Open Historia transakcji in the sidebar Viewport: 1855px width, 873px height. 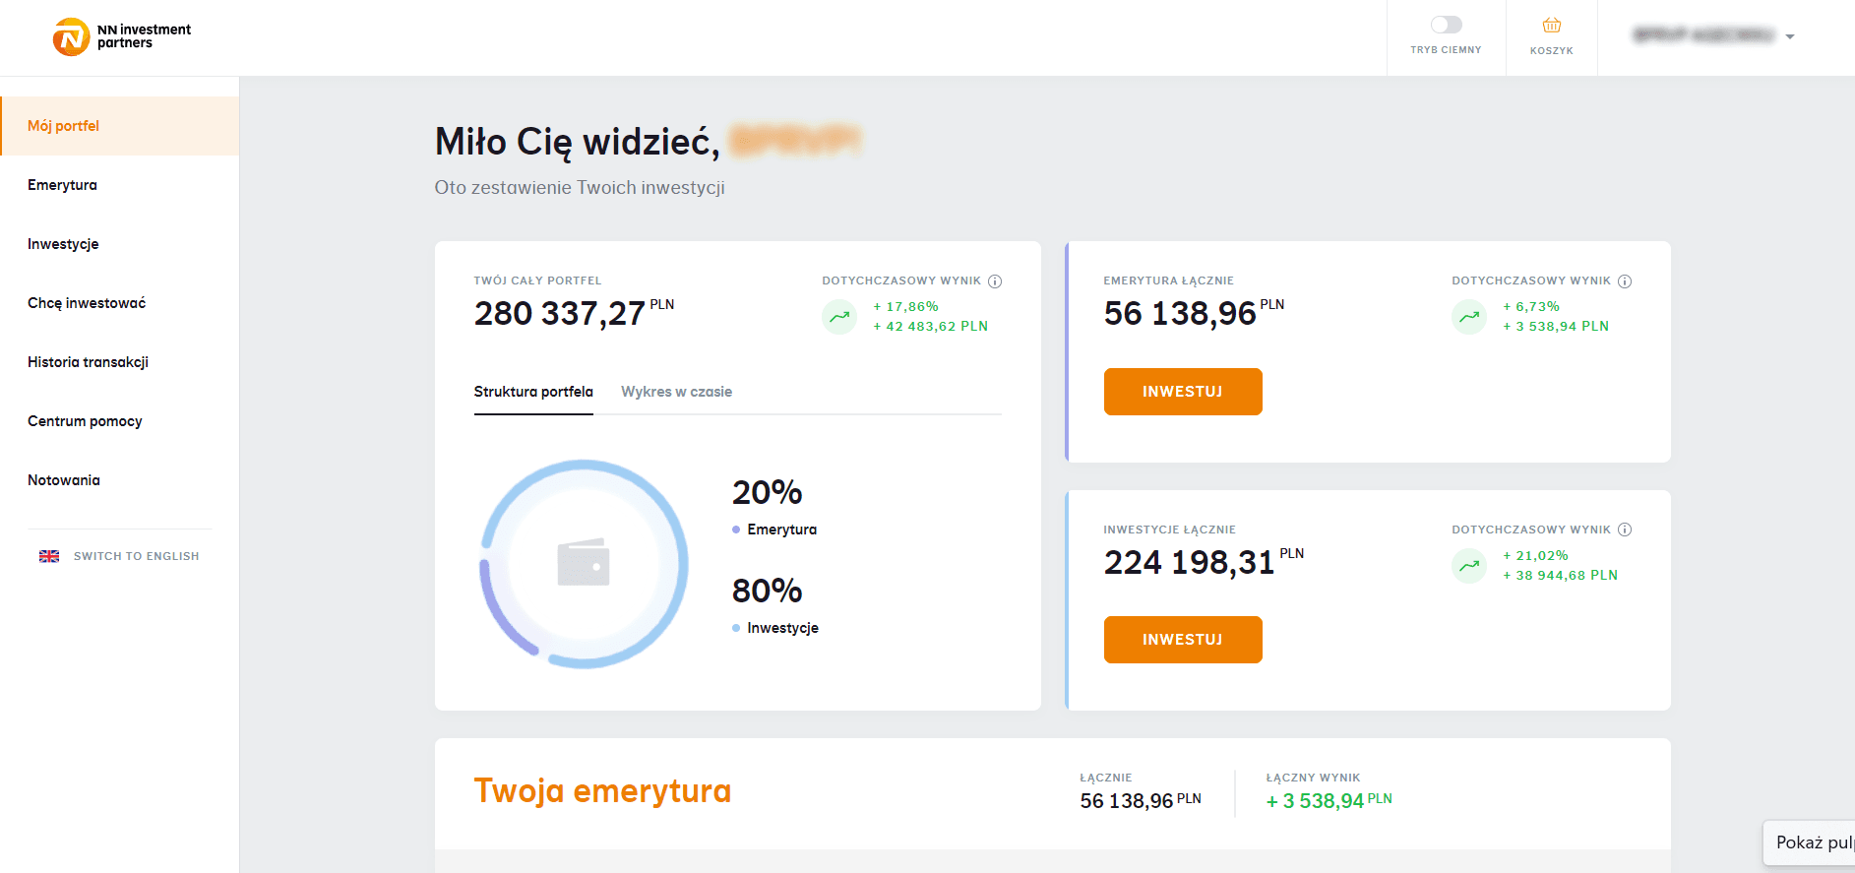tap(88, 362)
